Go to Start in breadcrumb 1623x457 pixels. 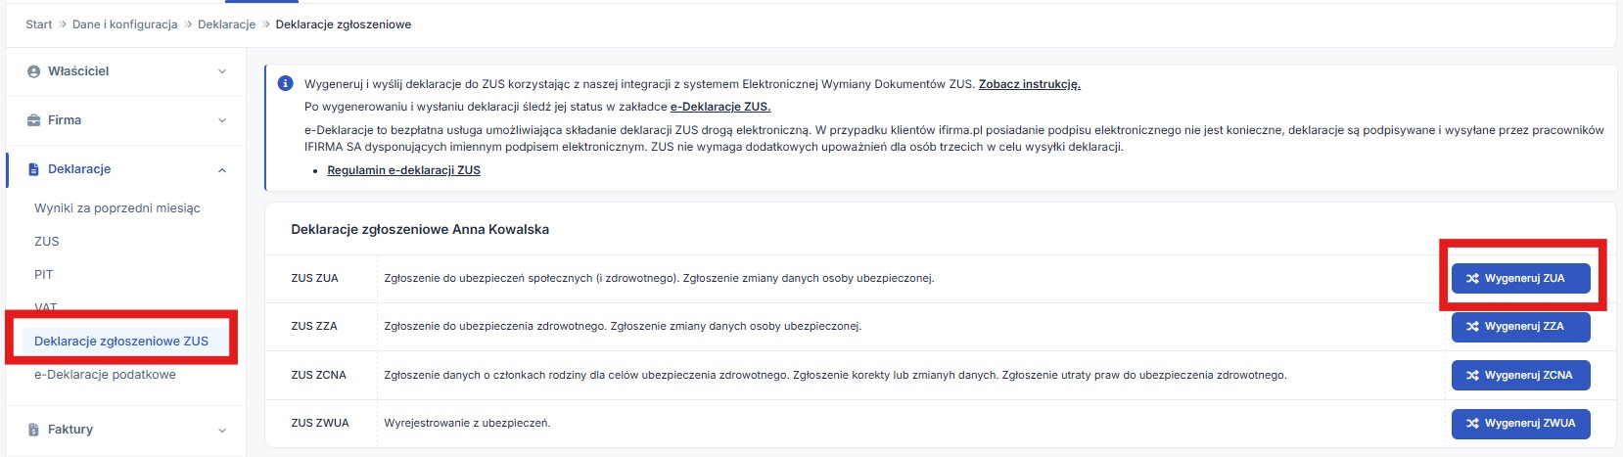(x=39, y=24)
